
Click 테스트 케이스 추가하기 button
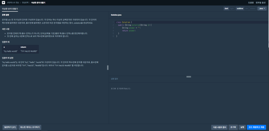coord(30,127)
